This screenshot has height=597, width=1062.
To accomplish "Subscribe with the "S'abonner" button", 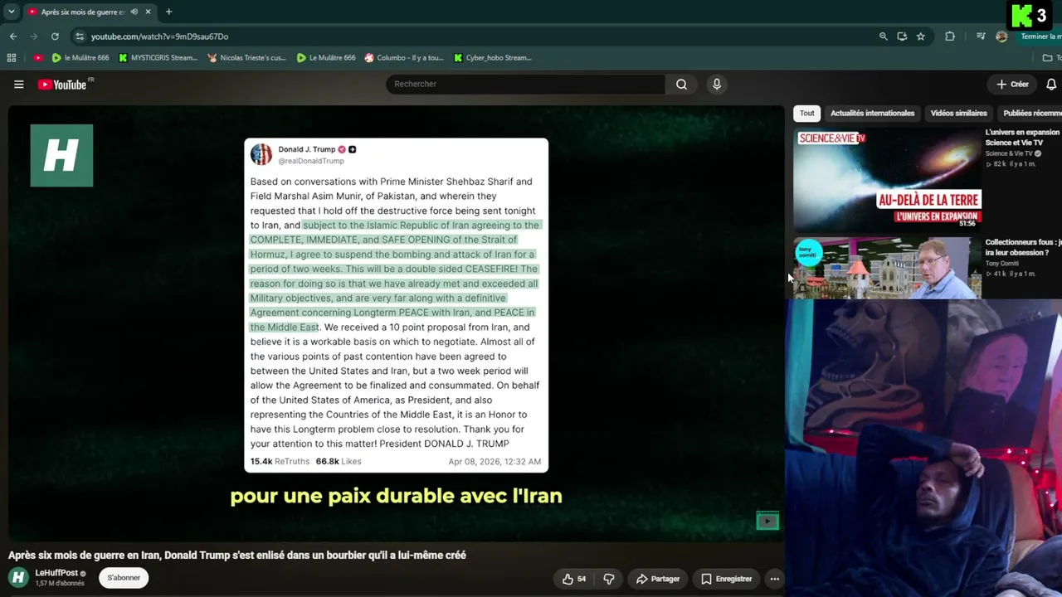I will click(x=124, y=578).
